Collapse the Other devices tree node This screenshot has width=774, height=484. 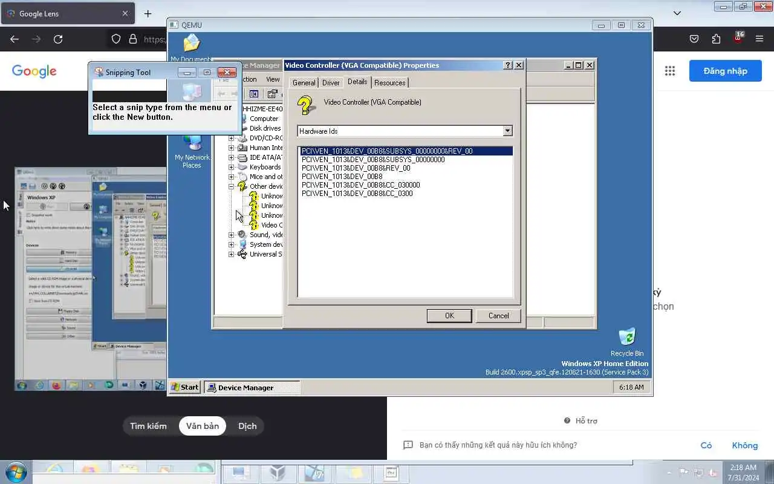click(x=232, y=186)
